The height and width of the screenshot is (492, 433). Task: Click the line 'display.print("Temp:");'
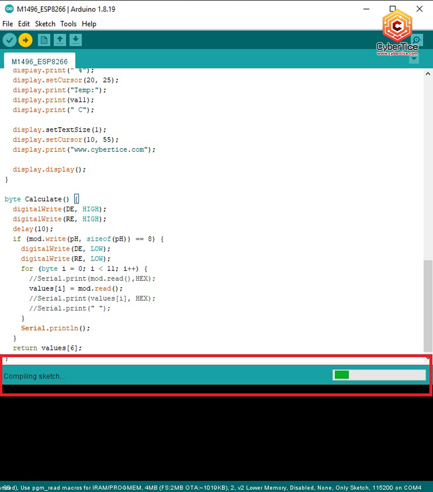point(59,90)
